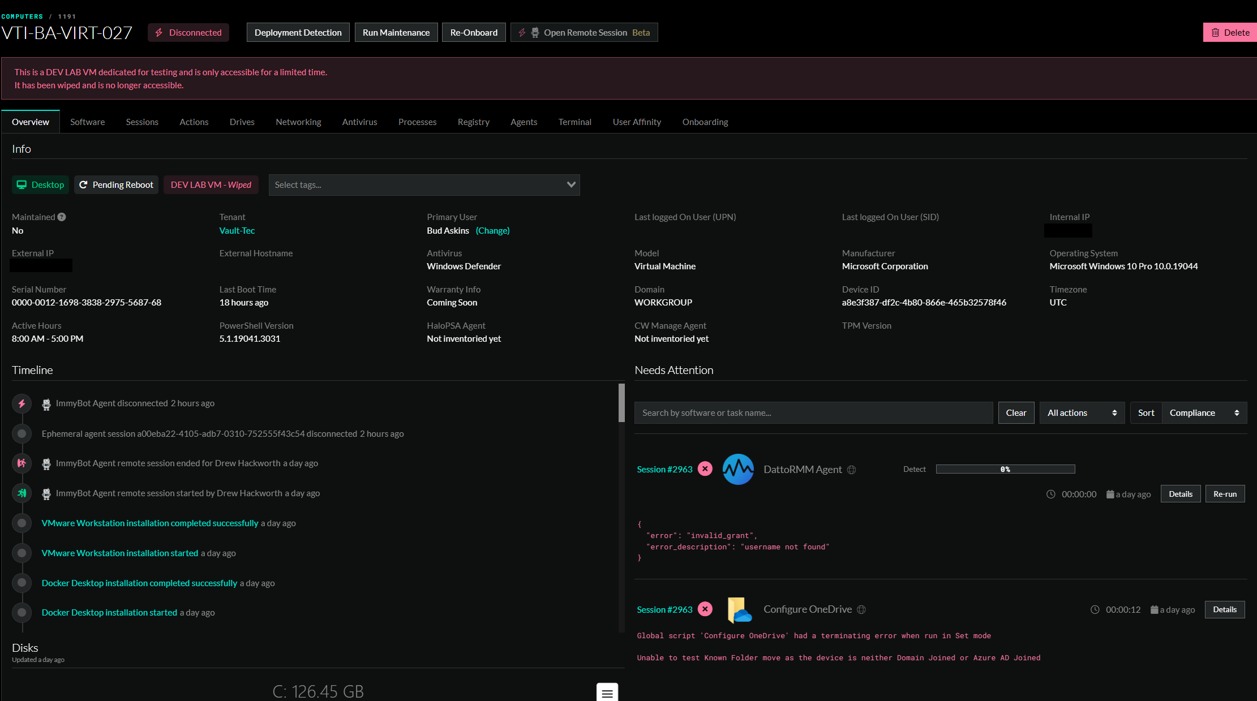Click the Vault-Tec tenant link
Image resolution: width=1257 pixels, height=701 pixels.
(x=237, y=231)
